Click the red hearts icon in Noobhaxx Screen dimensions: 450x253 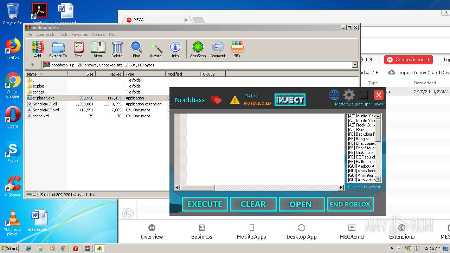point(216,100)
